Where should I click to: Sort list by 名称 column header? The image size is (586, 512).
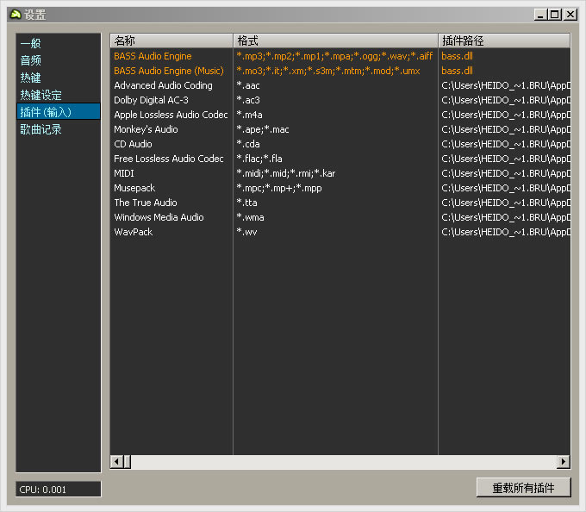click(171, 41)
